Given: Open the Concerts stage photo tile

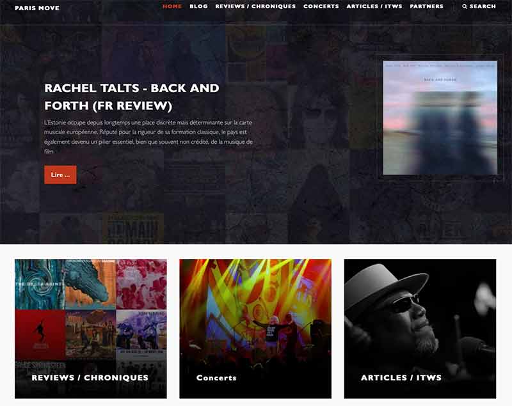Looking at the screenshot, I should point(255,329).
